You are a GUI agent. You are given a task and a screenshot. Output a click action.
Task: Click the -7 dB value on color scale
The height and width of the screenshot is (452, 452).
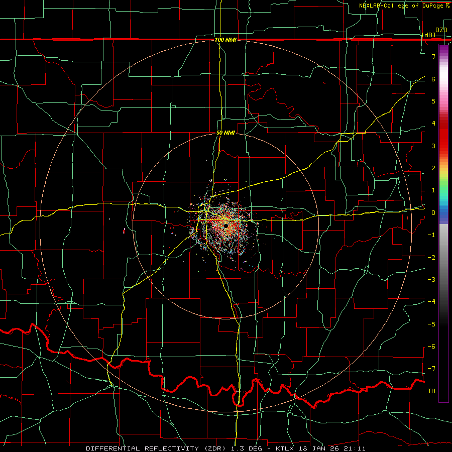pos(431,369)
